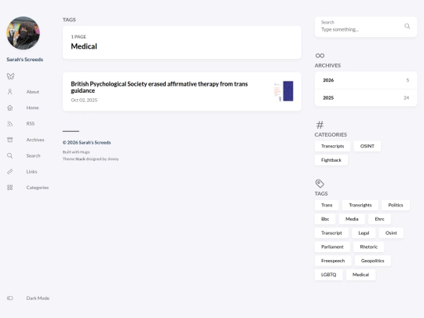Image resolution: width=424 pixels, height=318 pixels.
Task: Open the British Psychological Society article
Action: point(159,87)
